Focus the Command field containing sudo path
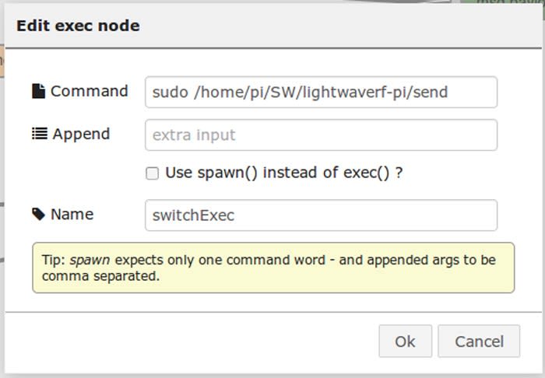545x378 pixels. tap(321, 93)
